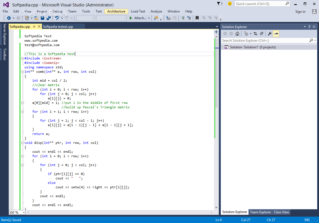Screen dimensions: 319x223
Task: Open the Architecture menu
Action: [x=116, y=11]
